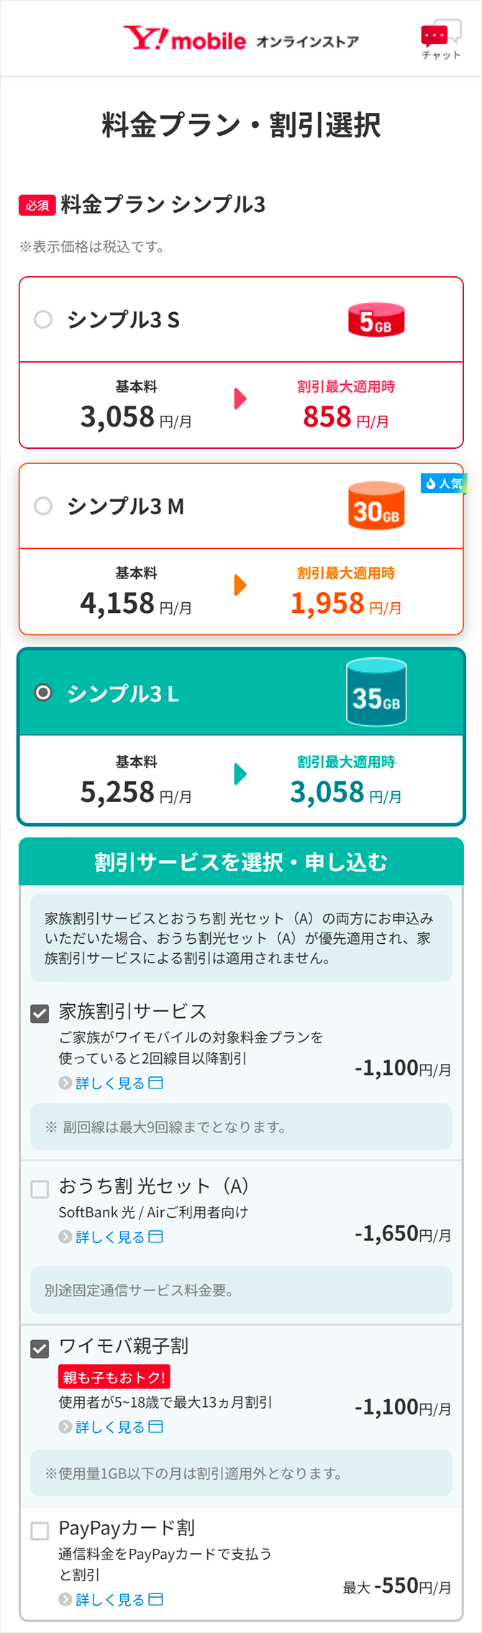Open 詳しく見る for おうち割 光セット
Viewport: 482px width, 1633px height.
pos(112,1237)
